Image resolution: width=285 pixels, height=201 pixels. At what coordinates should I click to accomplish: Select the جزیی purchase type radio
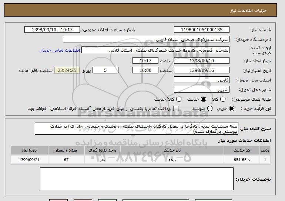point(232,108)
